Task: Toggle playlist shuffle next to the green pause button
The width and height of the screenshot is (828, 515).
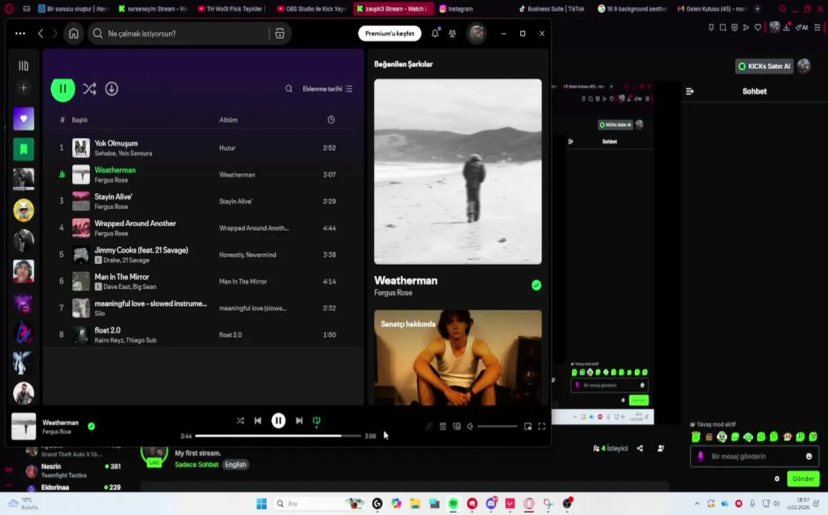Action: point(89,89)
